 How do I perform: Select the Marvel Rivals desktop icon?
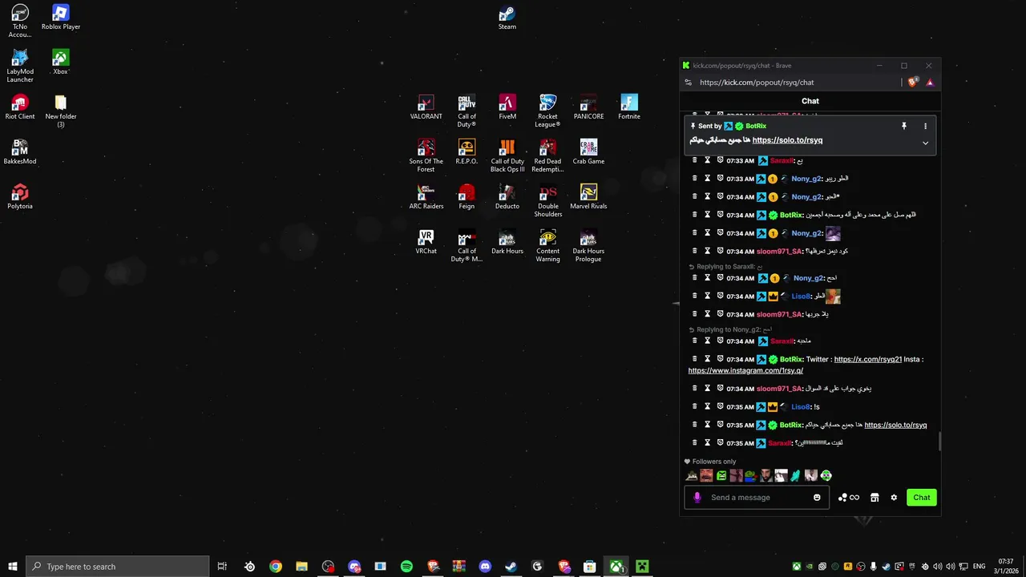[x=588, y=197]
